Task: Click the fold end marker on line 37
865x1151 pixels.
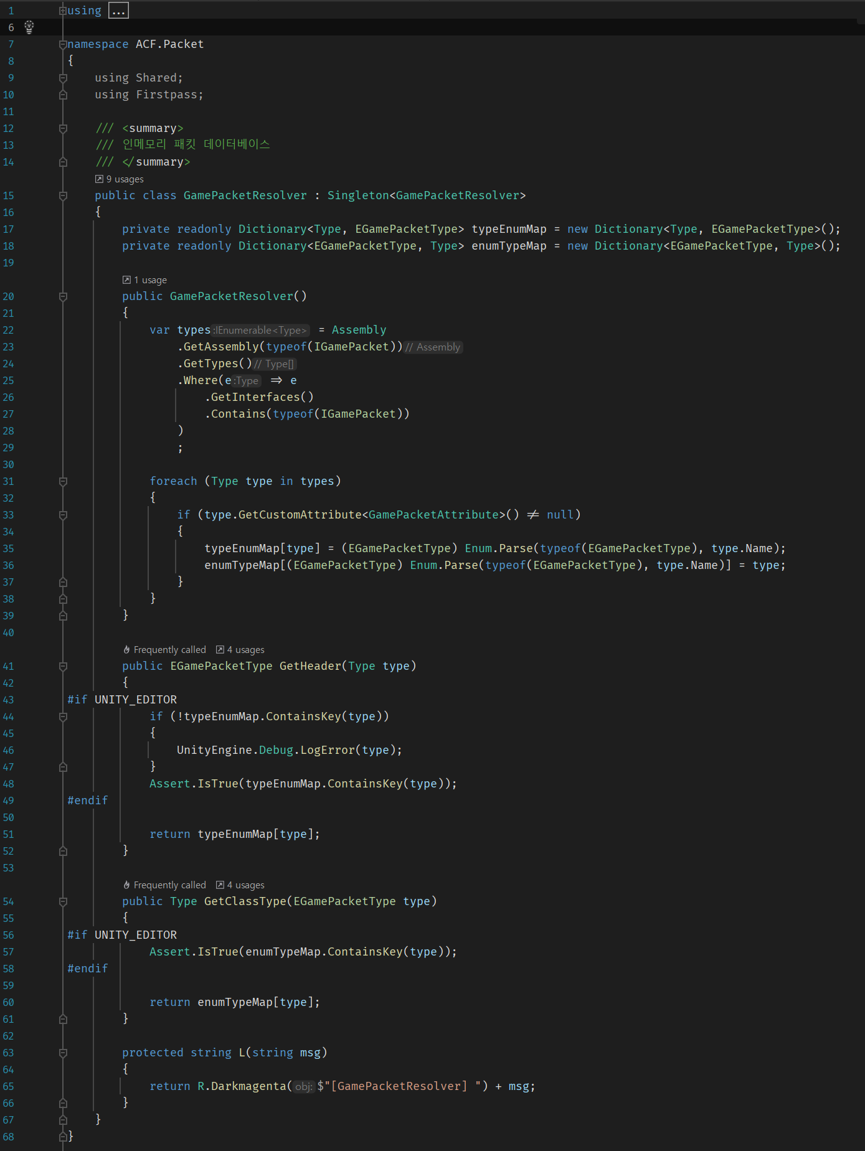Action: tap(63, 582)
